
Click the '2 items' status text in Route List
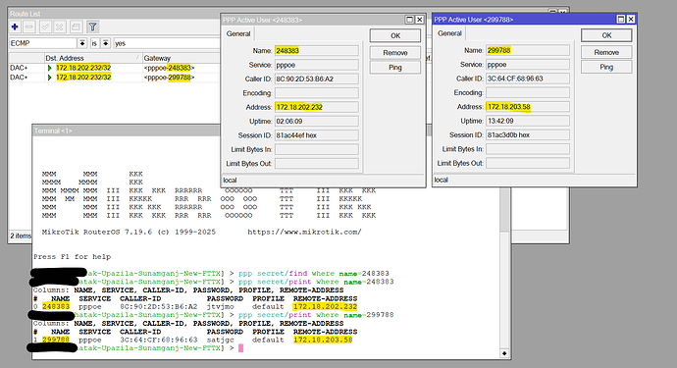(21, 236)
